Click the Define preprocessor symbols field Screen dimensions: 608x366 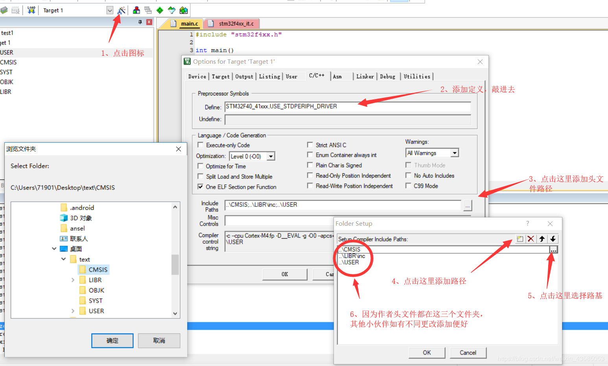[x=348, y=107]
